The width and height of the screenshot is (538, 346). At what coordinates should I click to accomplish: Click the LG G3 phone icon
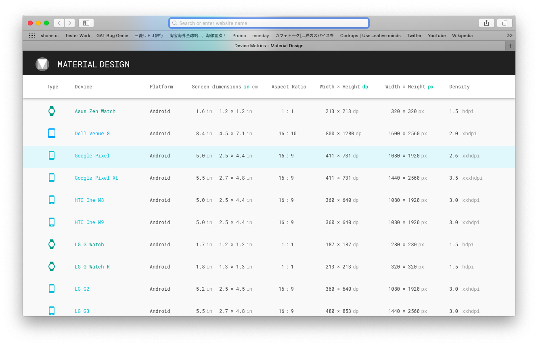[52, 311]
